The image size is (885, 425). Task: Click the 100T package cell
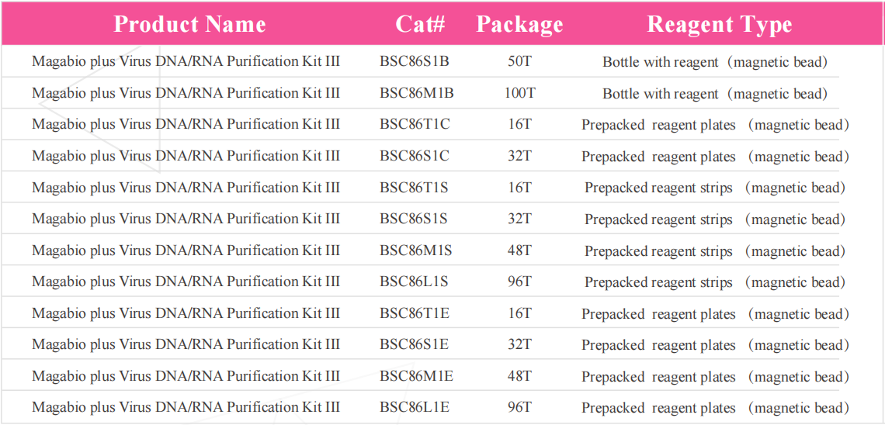pyautogui.click(x=519, y=93)
